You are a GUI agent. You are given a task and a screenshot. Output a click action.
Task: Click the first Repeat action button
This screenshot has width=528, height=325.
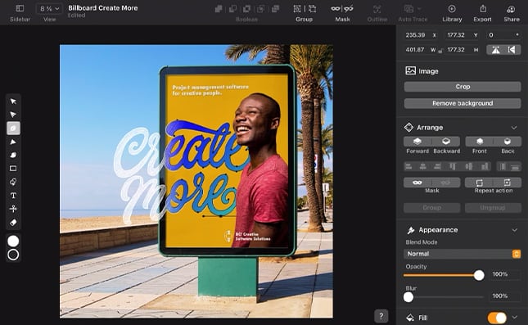coord(479,183)
